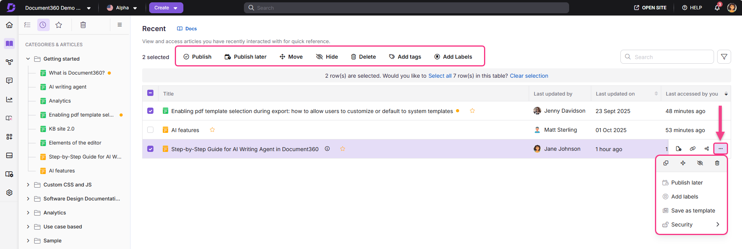Open the Home icon in left rail
Viewport: 742px width, 249px height.
pos(9,25)
